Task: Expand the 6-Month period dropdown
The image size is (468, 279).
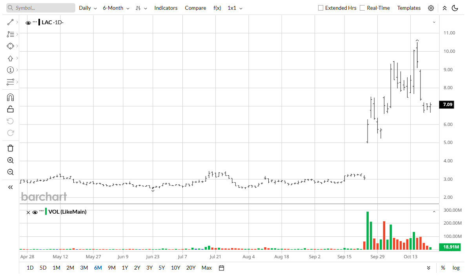Action: tap(116, 8)
